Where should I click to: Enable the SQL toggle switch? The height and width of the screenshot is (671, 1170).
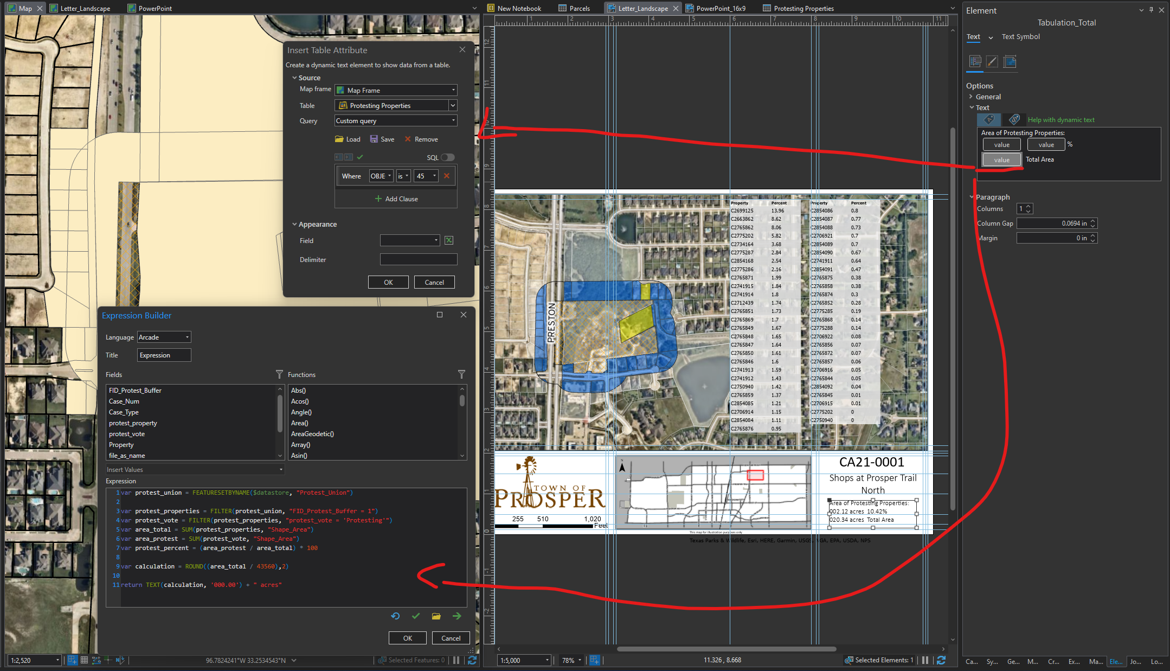[448, 157]
